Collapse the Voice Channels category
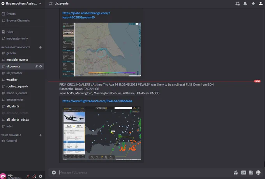The height and width of the screenshot is (179, 265). click(x=11, y=135)
